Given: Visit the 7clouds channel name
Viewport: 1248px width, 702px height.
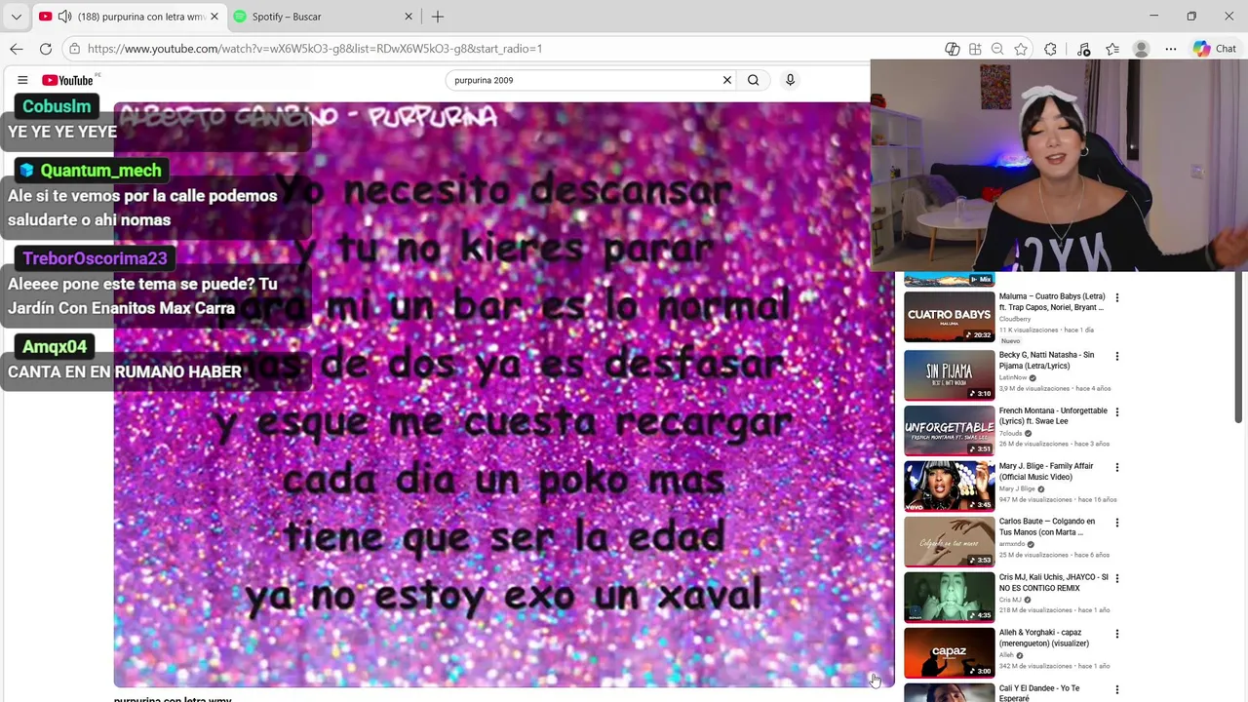Looking at the screenshot, I should [x=1011, y=433].
